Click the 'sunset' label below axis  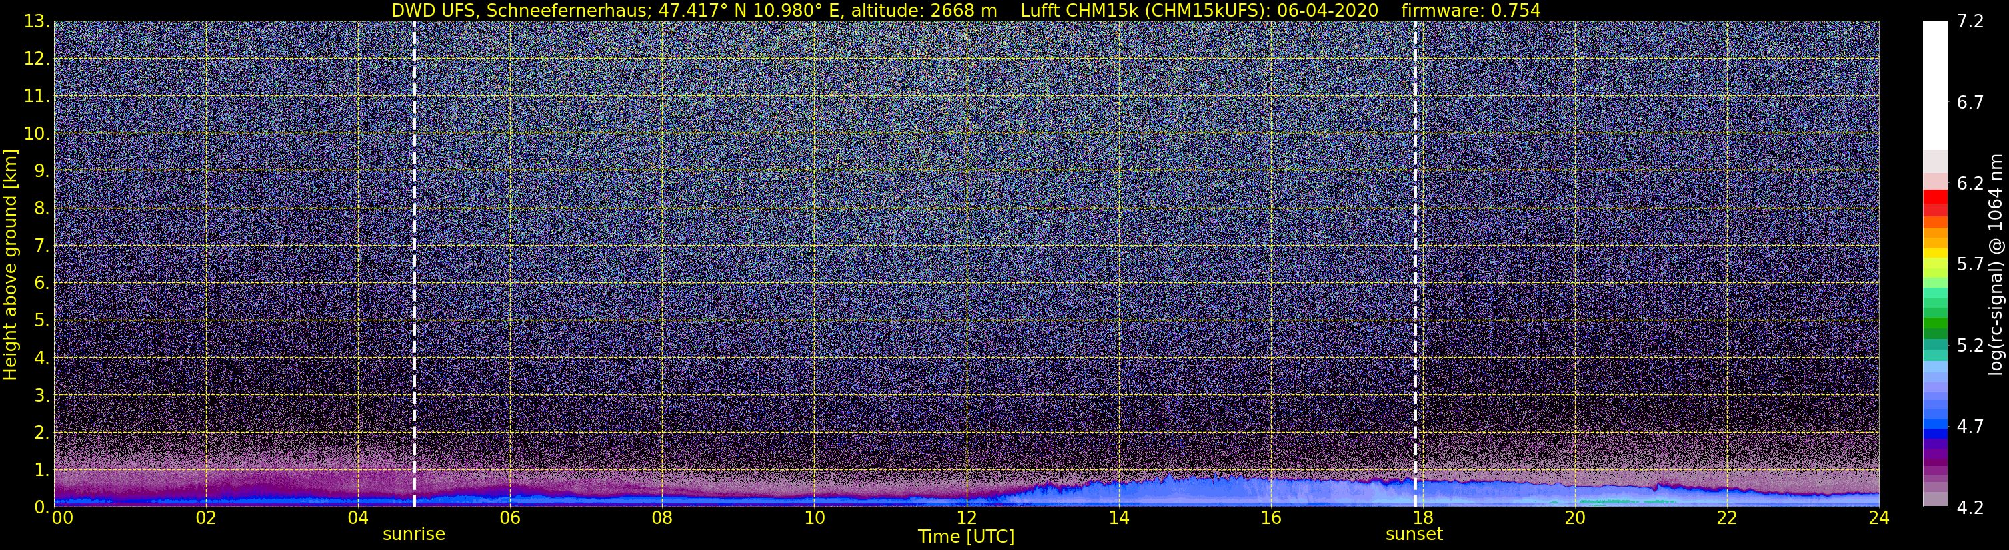1414,535
